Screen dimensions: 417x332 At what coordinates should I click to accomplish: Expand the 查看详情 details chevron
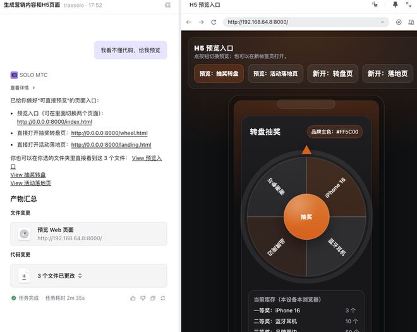[x=33, y=88]
